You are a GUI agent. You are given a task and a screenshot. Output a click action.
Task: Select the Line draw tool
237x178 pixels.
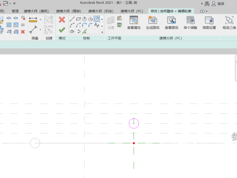coord(72,19)
